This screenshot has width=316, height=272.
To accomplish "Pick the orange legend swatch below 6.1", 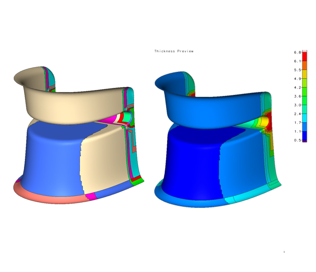I will tap(304, 65).
